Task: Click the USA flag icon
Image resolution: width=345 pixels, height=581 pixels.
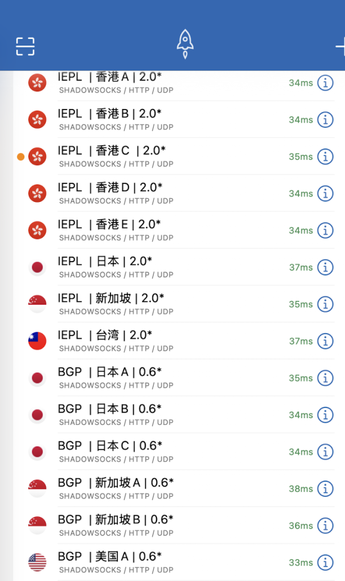Action: tap(37, 562)
